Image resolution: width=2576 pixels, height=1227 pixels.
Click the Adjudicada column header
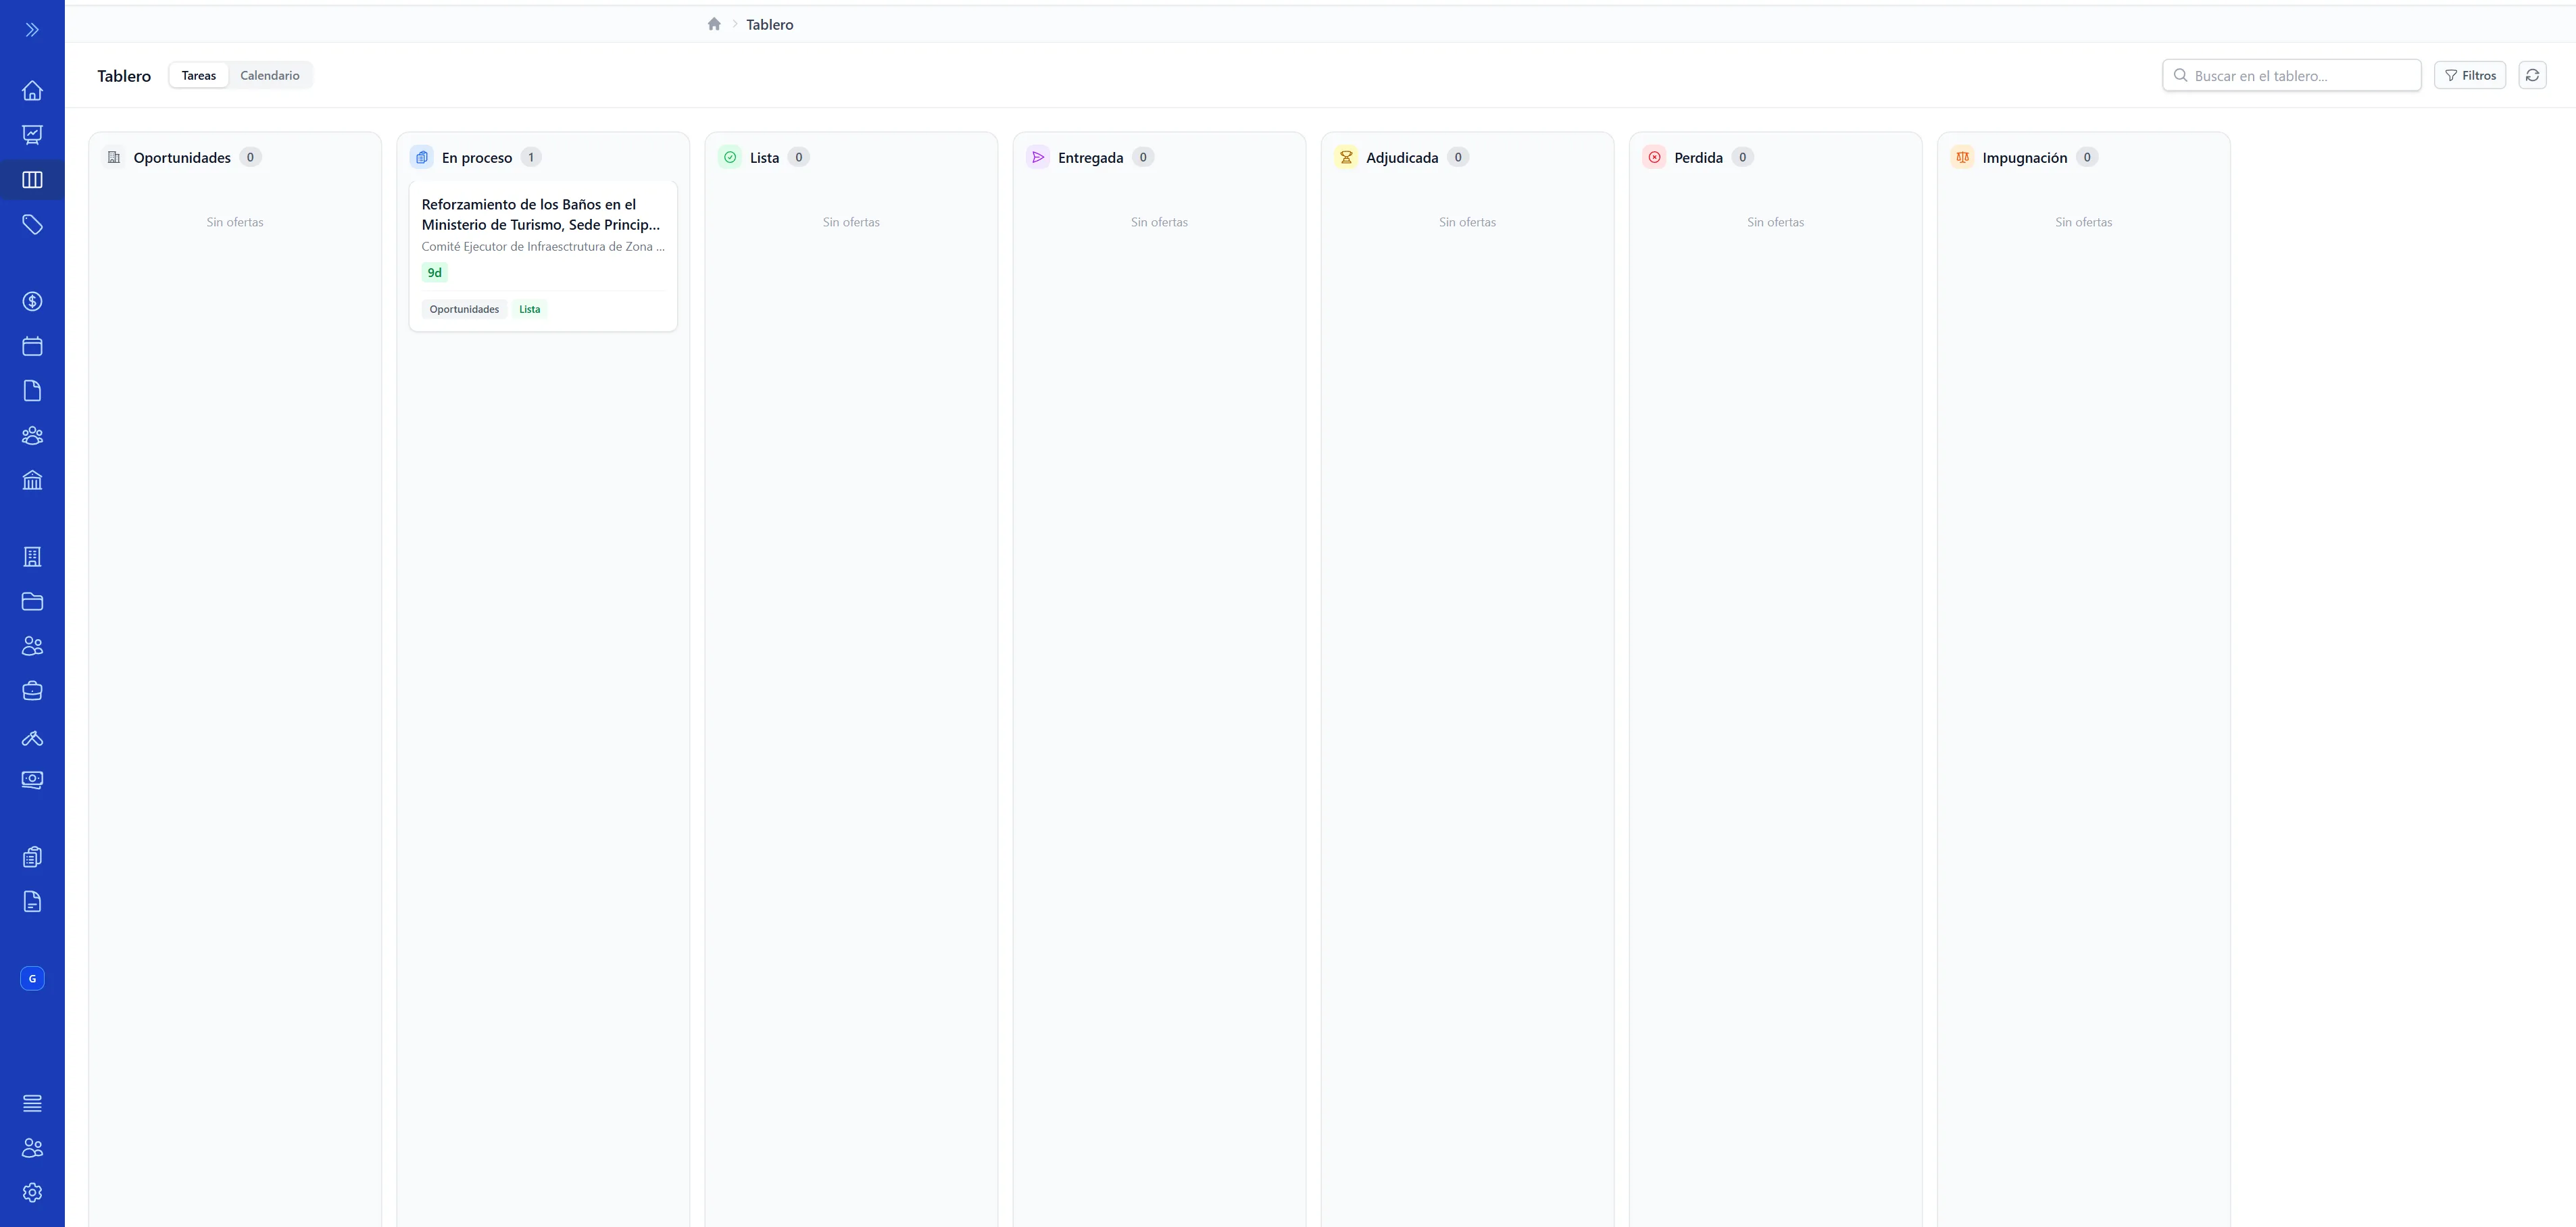(1402, 157)
